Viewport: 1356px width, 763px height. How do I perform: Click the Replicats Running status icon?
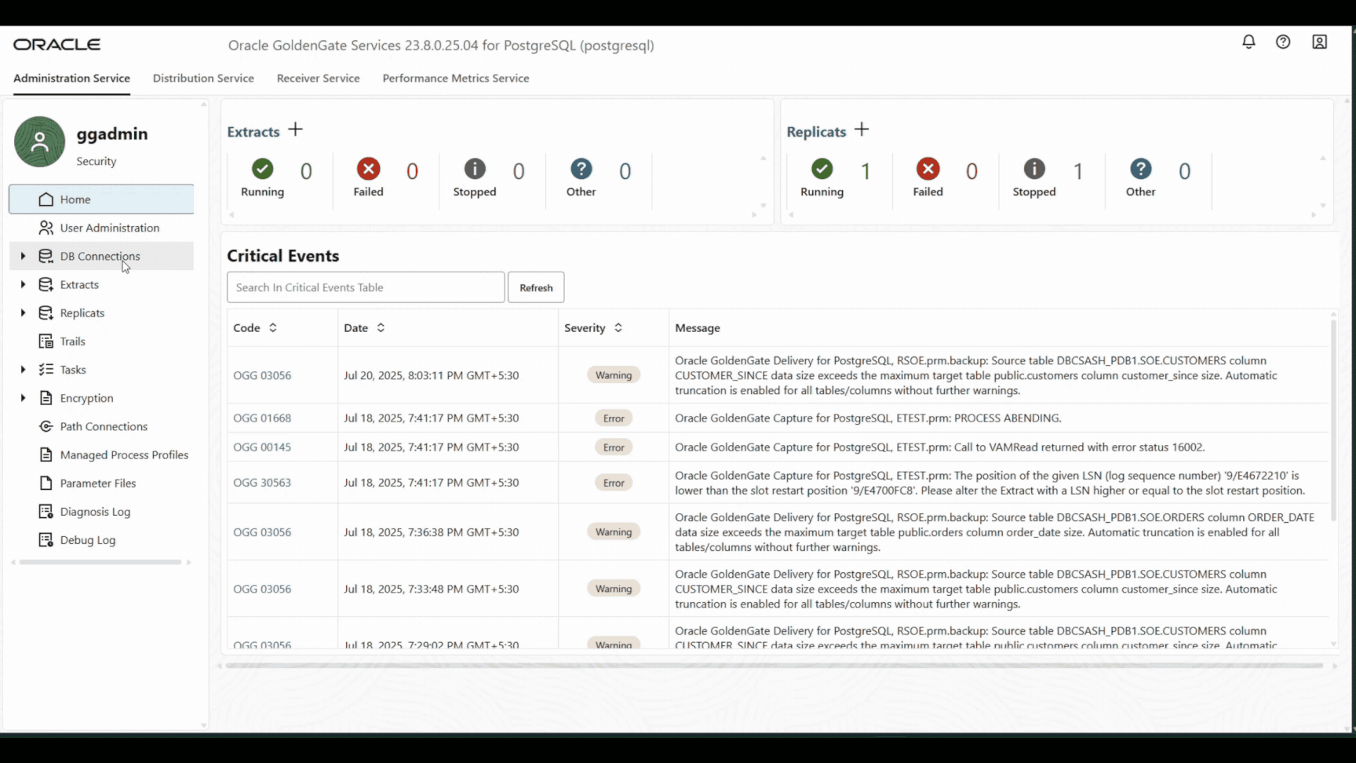tap(822, 169)
